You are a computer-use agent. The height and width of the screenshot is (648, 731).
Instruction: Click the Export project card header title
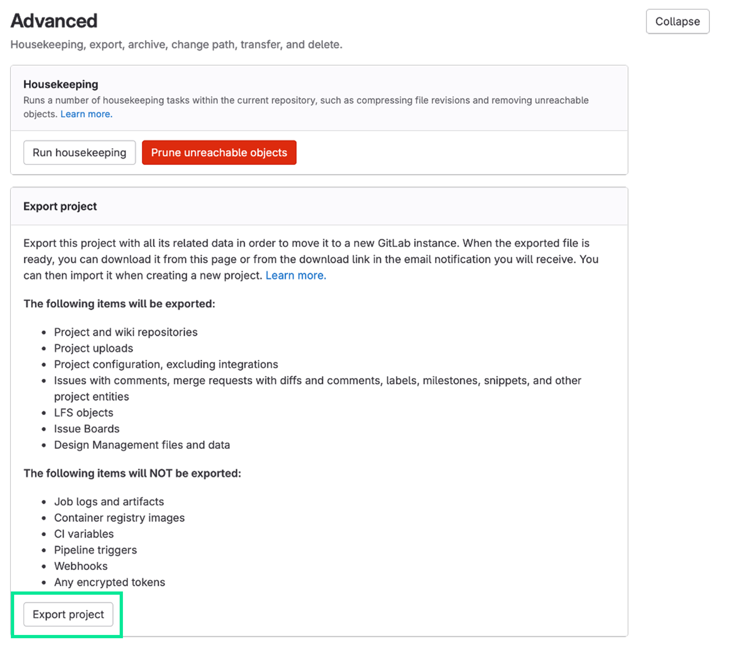[60, 206]
